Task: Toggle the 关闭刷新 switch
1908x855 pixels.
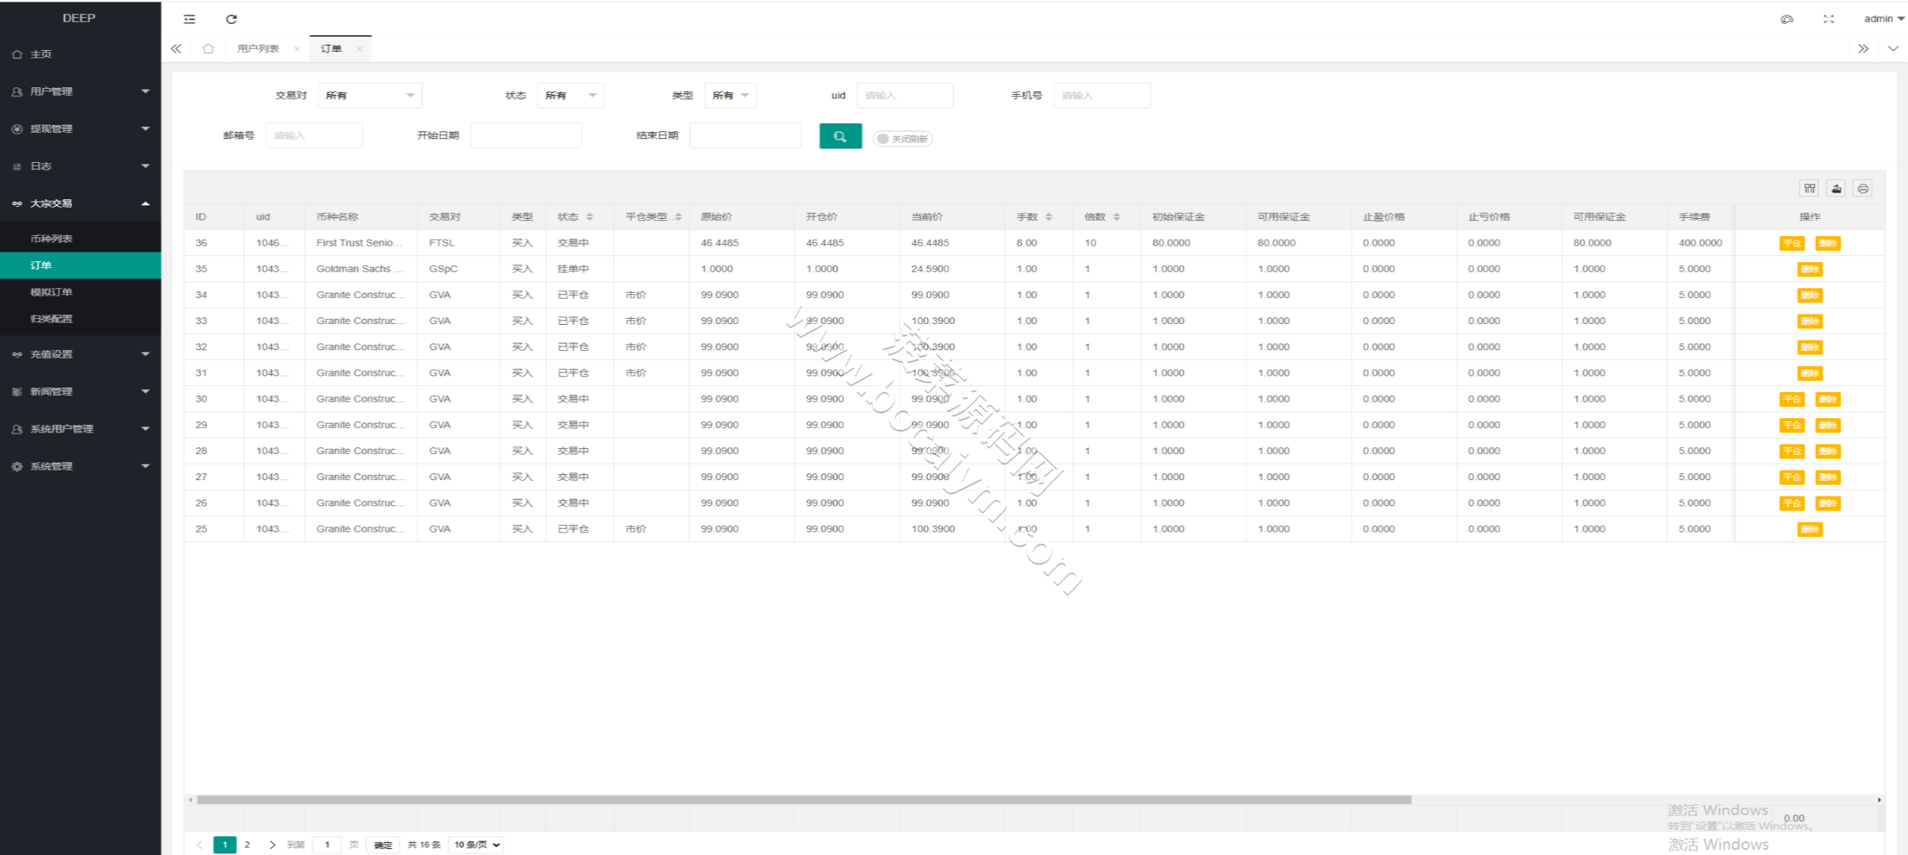Action: (902, 139)
